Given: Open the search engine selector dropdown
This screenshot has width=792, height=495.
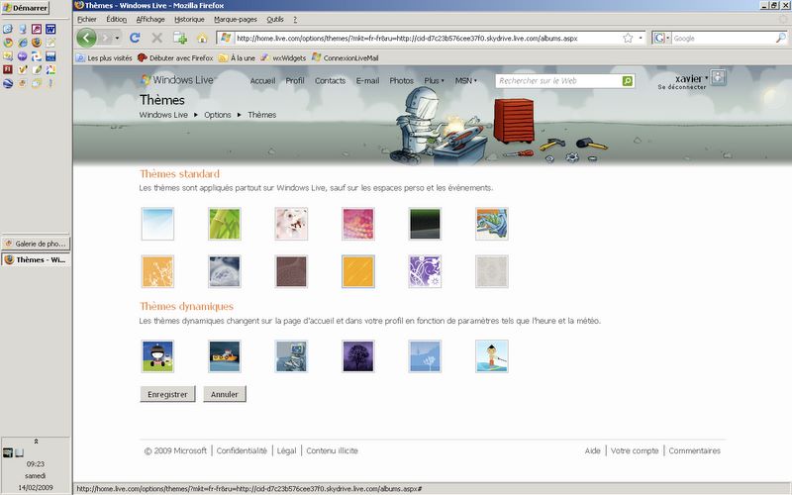Looking at the screenshot, I should click(661, 38).
